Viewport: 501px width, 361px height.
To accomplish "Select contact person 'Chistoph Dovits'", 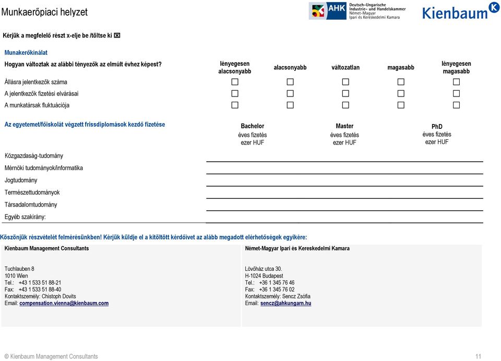I will 59,296.
